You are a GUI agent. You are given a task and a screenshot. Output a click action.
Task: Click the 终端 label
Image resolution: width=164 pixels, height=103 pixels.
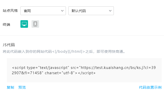coord(6,24)
